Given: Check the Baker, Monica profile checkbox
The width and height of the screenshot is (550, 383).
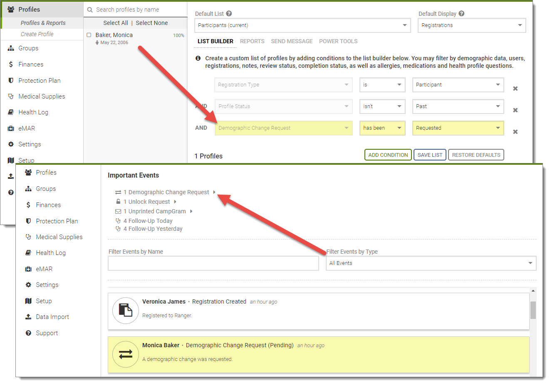Looking at the screenshot, I should [89, 35].
